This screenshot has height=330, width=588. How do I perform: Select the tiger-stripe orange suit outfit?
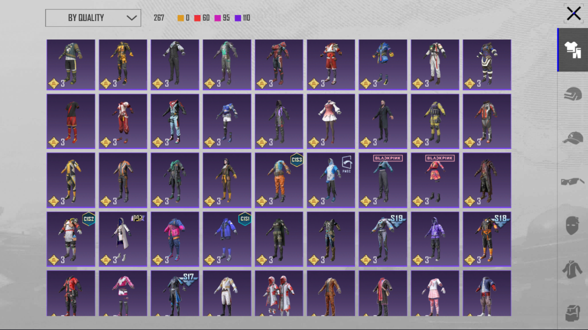coord(331,293)
